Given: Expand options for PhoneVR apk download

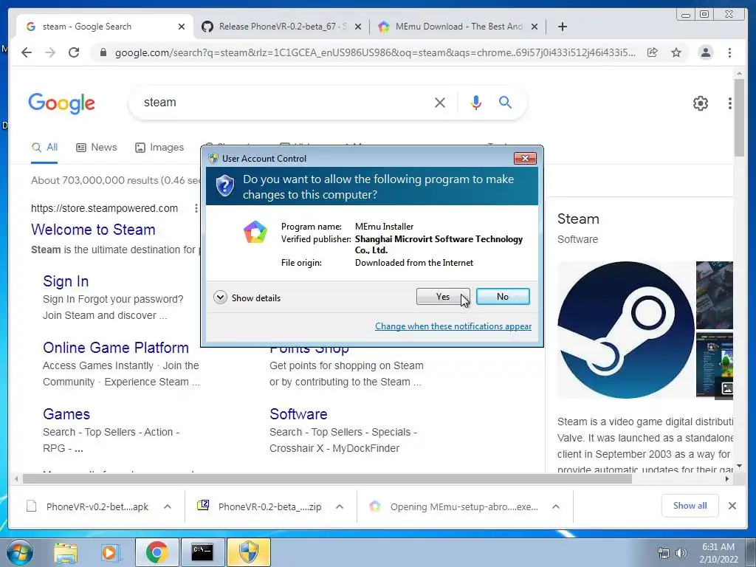Looking at the screenshot, I should point(168,506).
